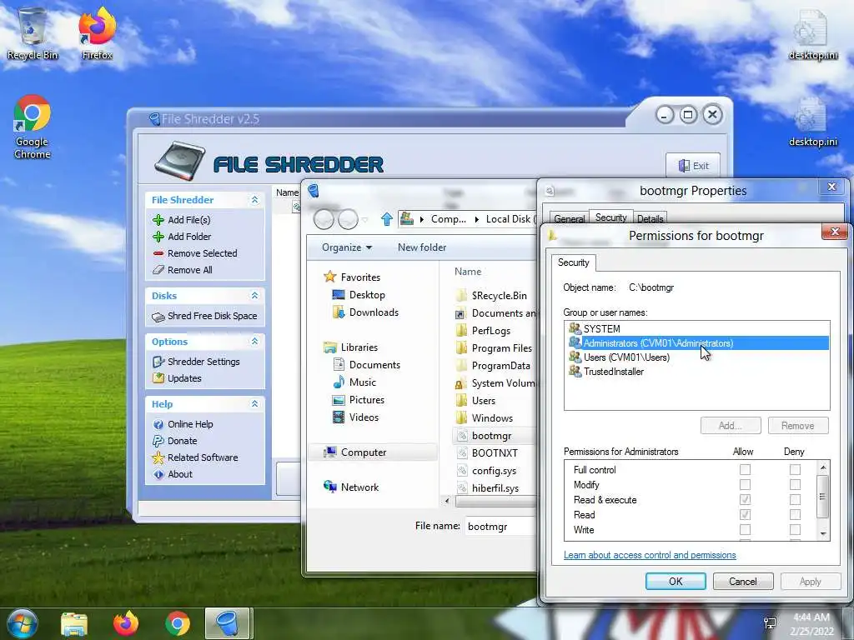Toggle Write Allow checkbox
854x640 pixels.
(x=745, y=529)
